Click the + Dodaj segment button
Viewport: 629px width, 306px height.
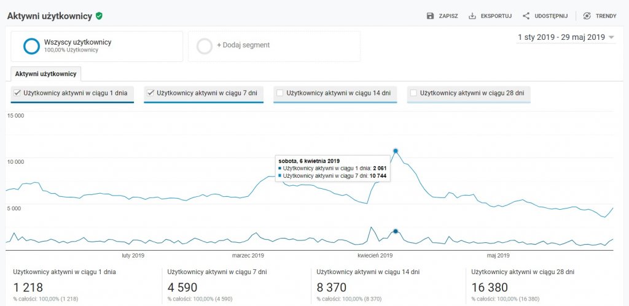pyautogui.click(x=243, y=45)
